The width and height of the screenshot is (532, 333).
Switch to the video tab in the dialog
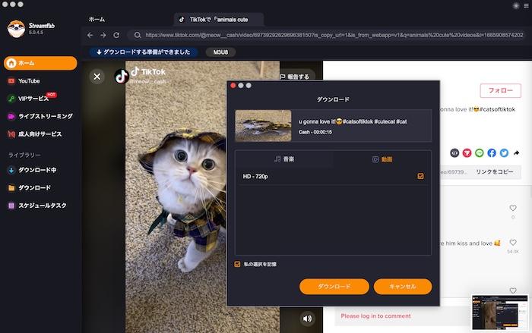tap(382, 159)
